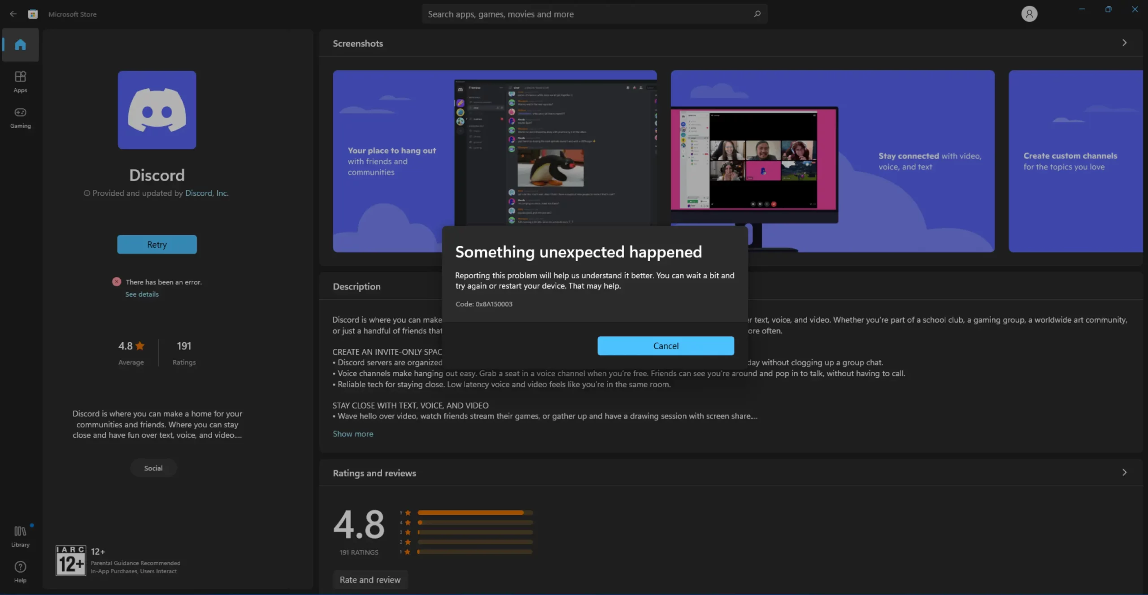Click the Help question mark icon

click(x=20, y=567)
